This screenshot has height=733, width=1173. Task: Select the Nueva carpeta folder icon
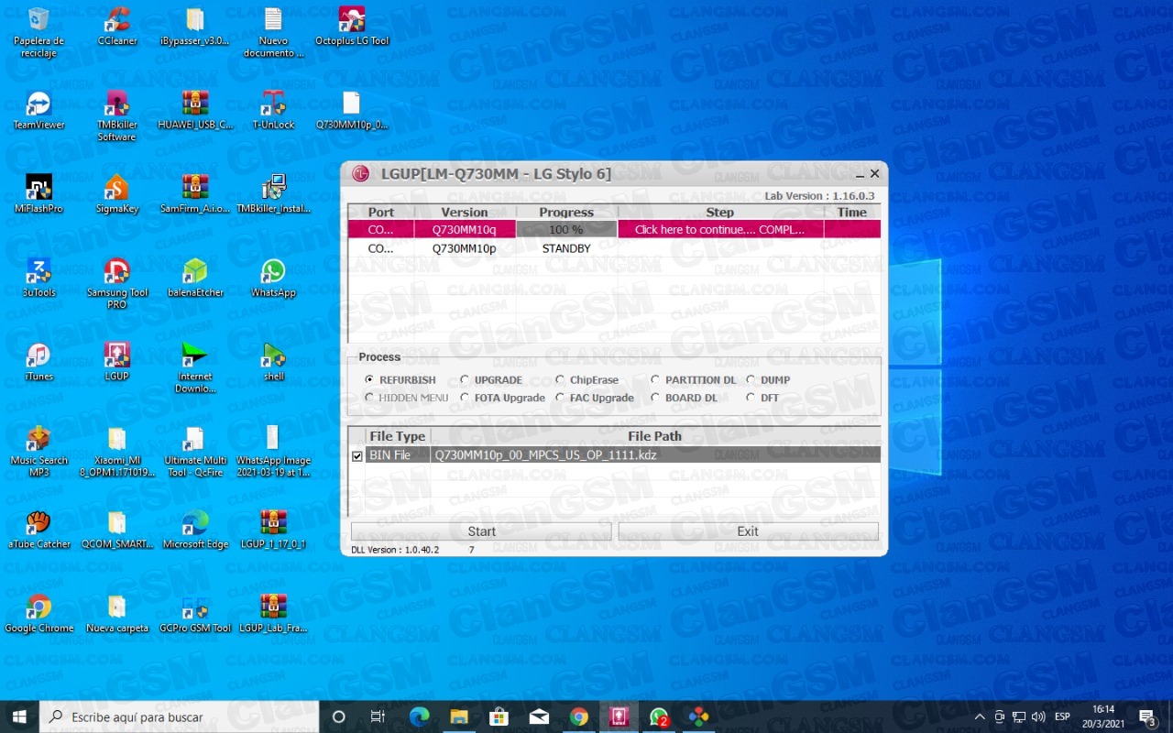point(116,614)
